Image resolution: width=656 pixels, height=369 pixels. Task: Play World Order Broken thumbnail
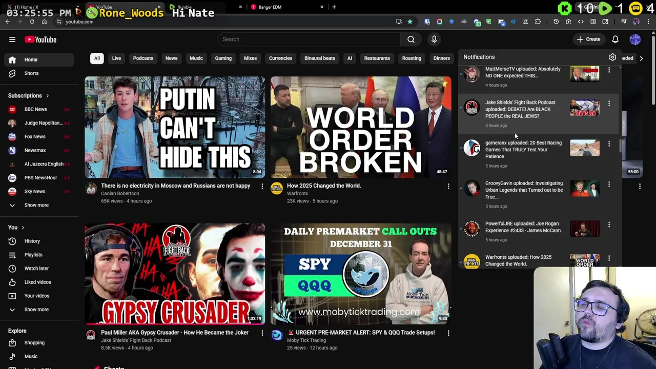tap(361, 127)
